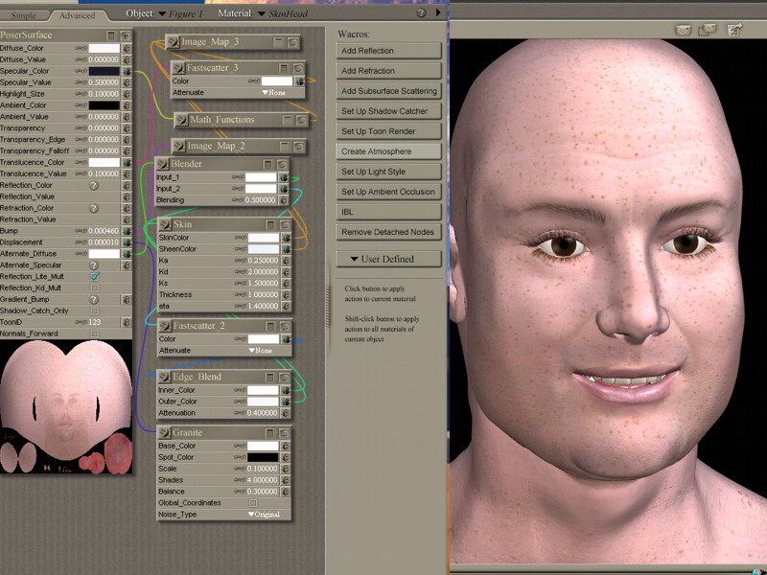Click the Add Subsurface Scattering button
767x575 pixels.
pos(389,91)
